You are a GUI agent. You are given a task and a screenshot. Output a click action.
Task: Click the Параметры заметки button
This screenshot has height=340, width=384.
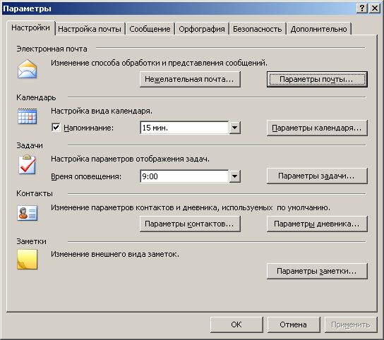click(x=317, y=271)
